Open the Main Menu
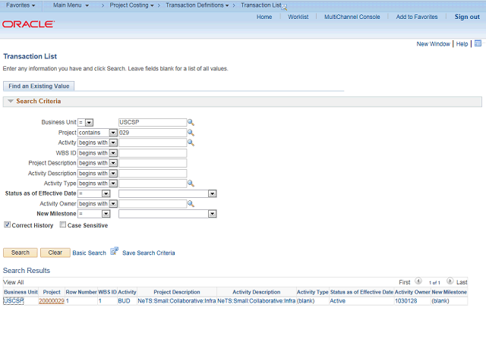486x364 pixels. coord(71,5)
